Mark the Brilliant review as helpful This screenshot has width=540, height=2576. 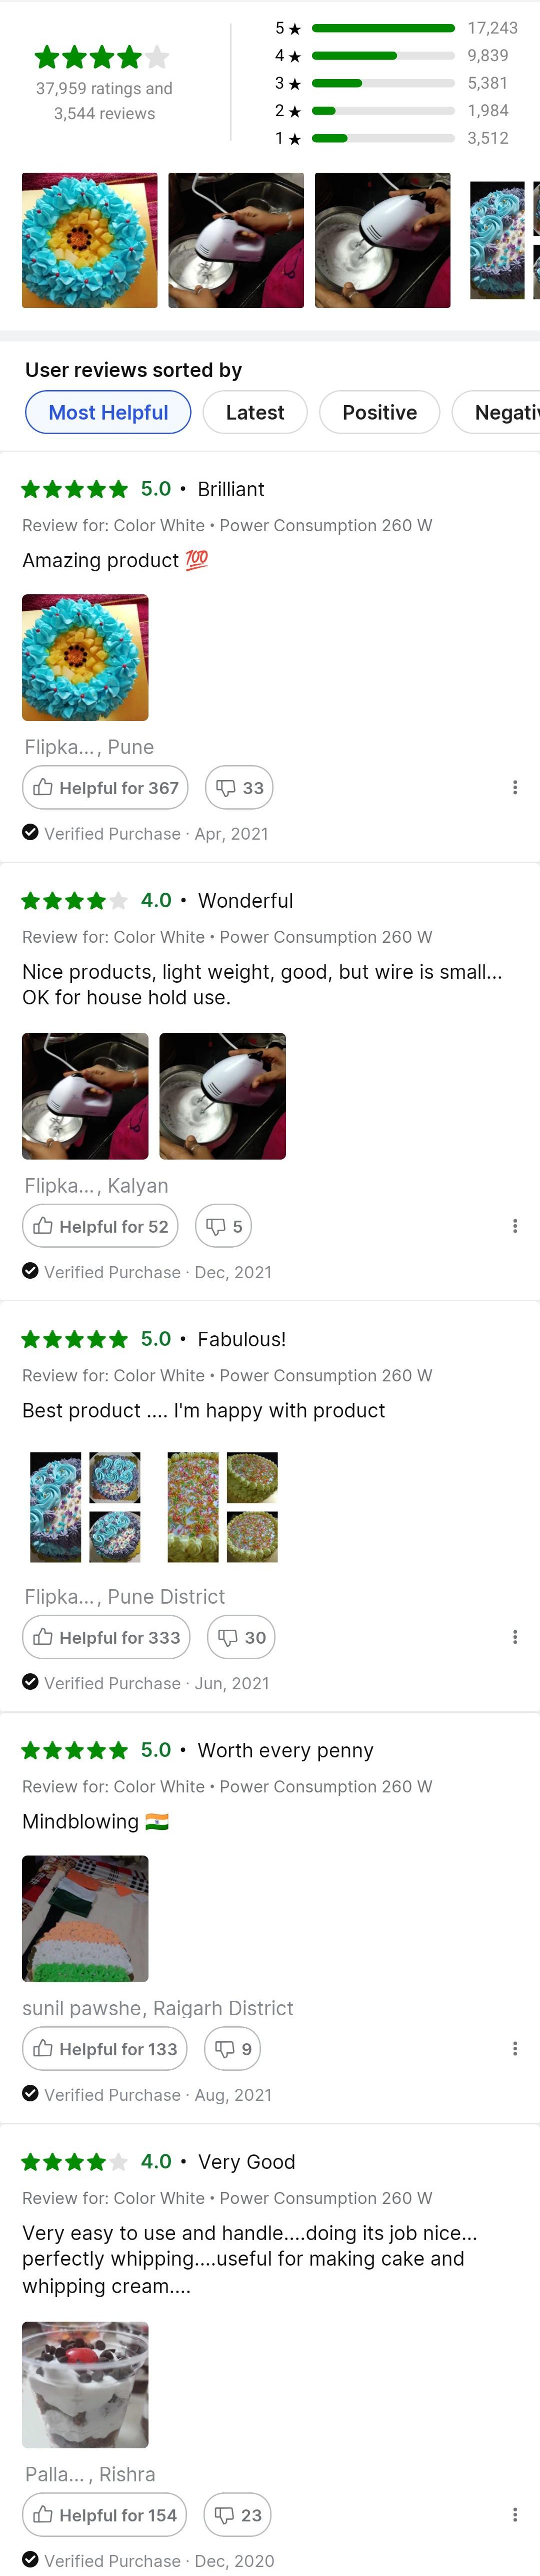tap(105, 788)
